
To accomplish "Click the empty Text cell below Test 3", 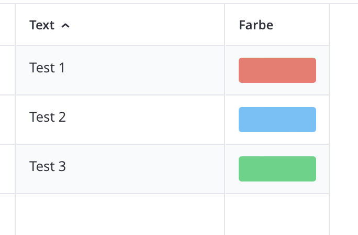I will pos(120,214).
